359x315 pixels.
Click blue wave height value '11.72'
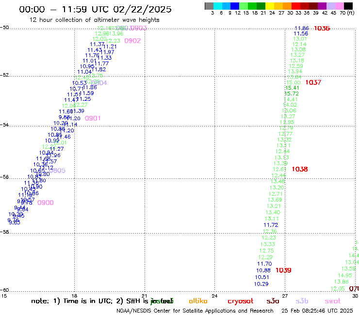click(x=271, y=225)
